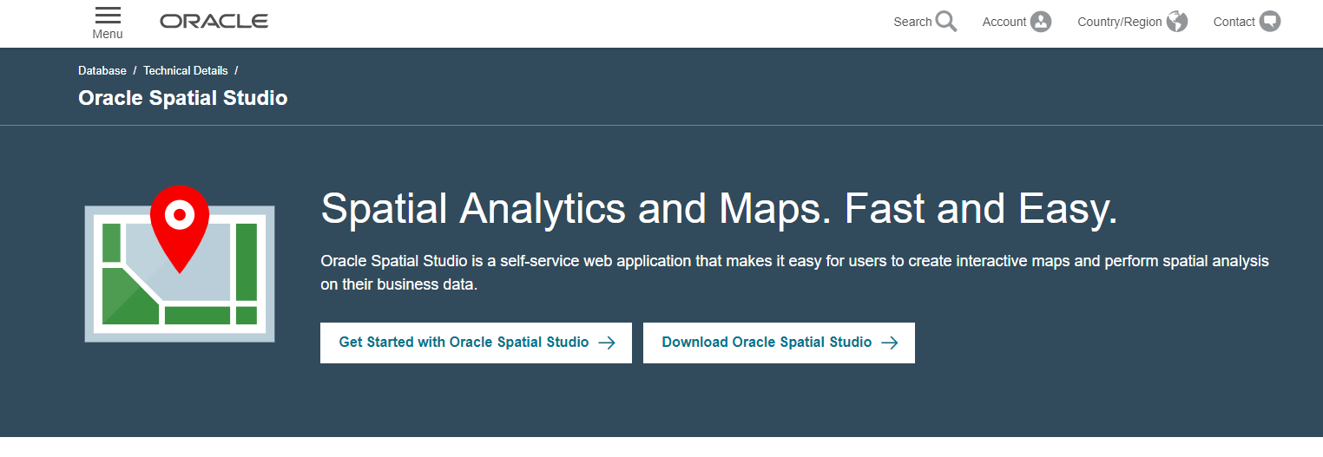Viewport: 1323px width, 457px height.
Task: Click arrow icon on Get Started button
Action: (x=607, y=343)
